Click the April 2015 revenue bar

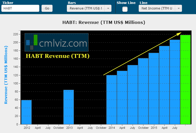164,85
